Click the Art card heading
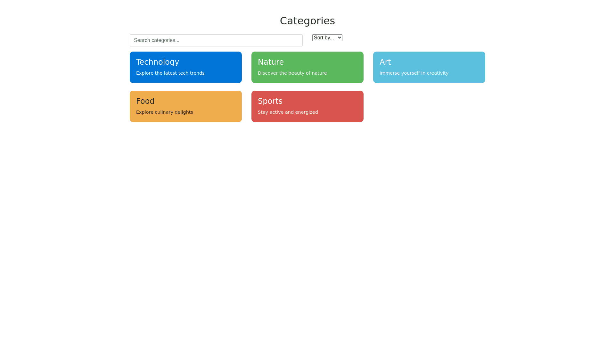Viewport: 615px width, 346px height. [385, 62]
